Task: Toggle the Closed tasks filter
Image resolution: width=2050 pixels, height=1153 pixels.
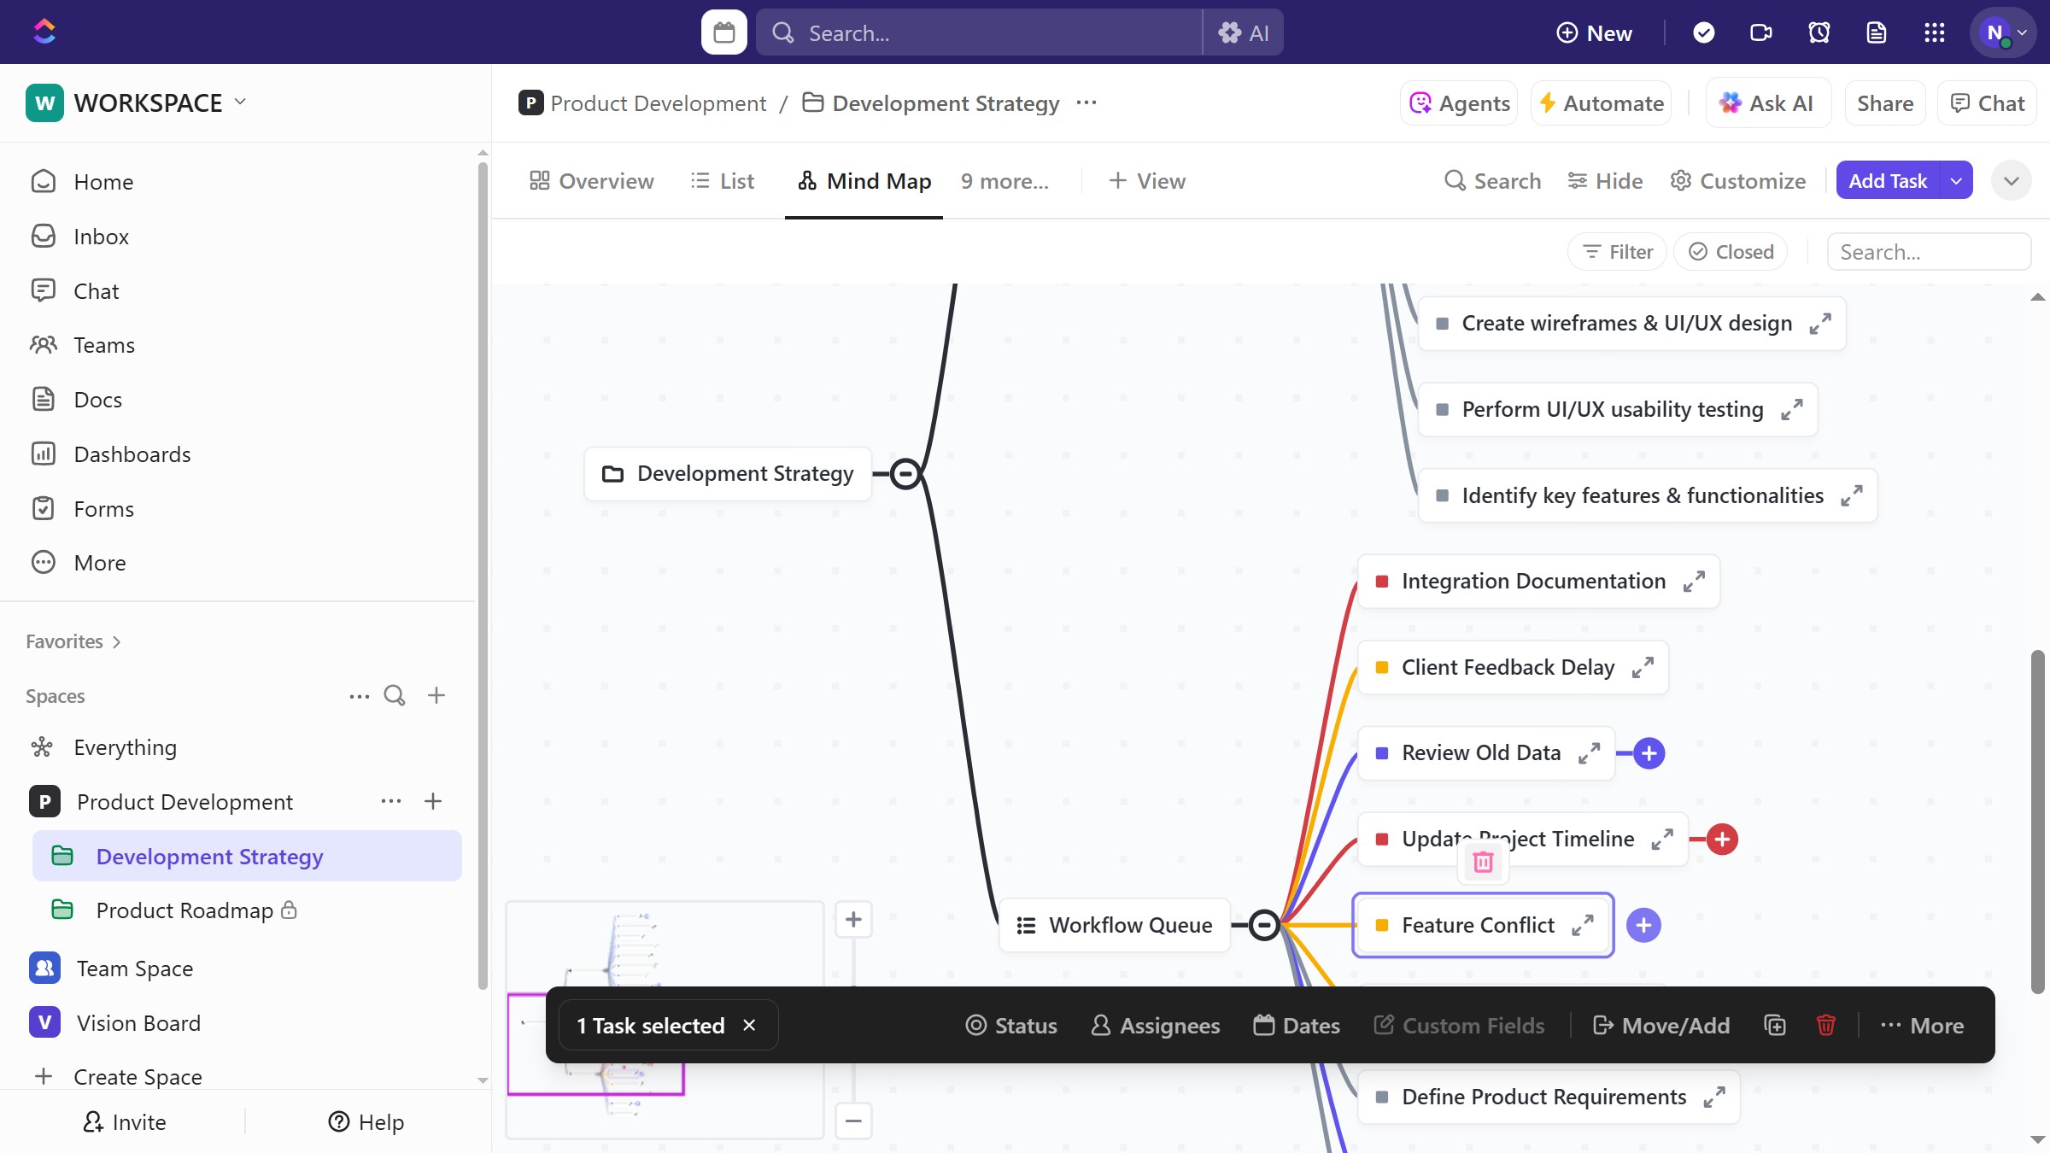Action: point(1731,252)
